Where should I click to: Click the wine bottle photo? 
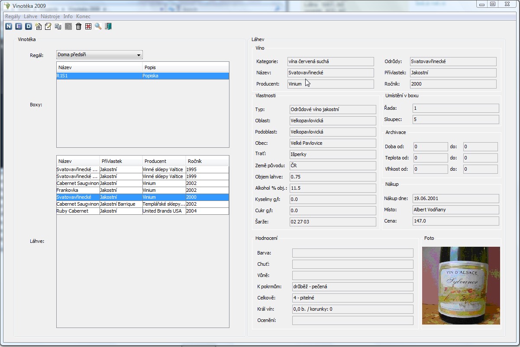coord(461,286)
